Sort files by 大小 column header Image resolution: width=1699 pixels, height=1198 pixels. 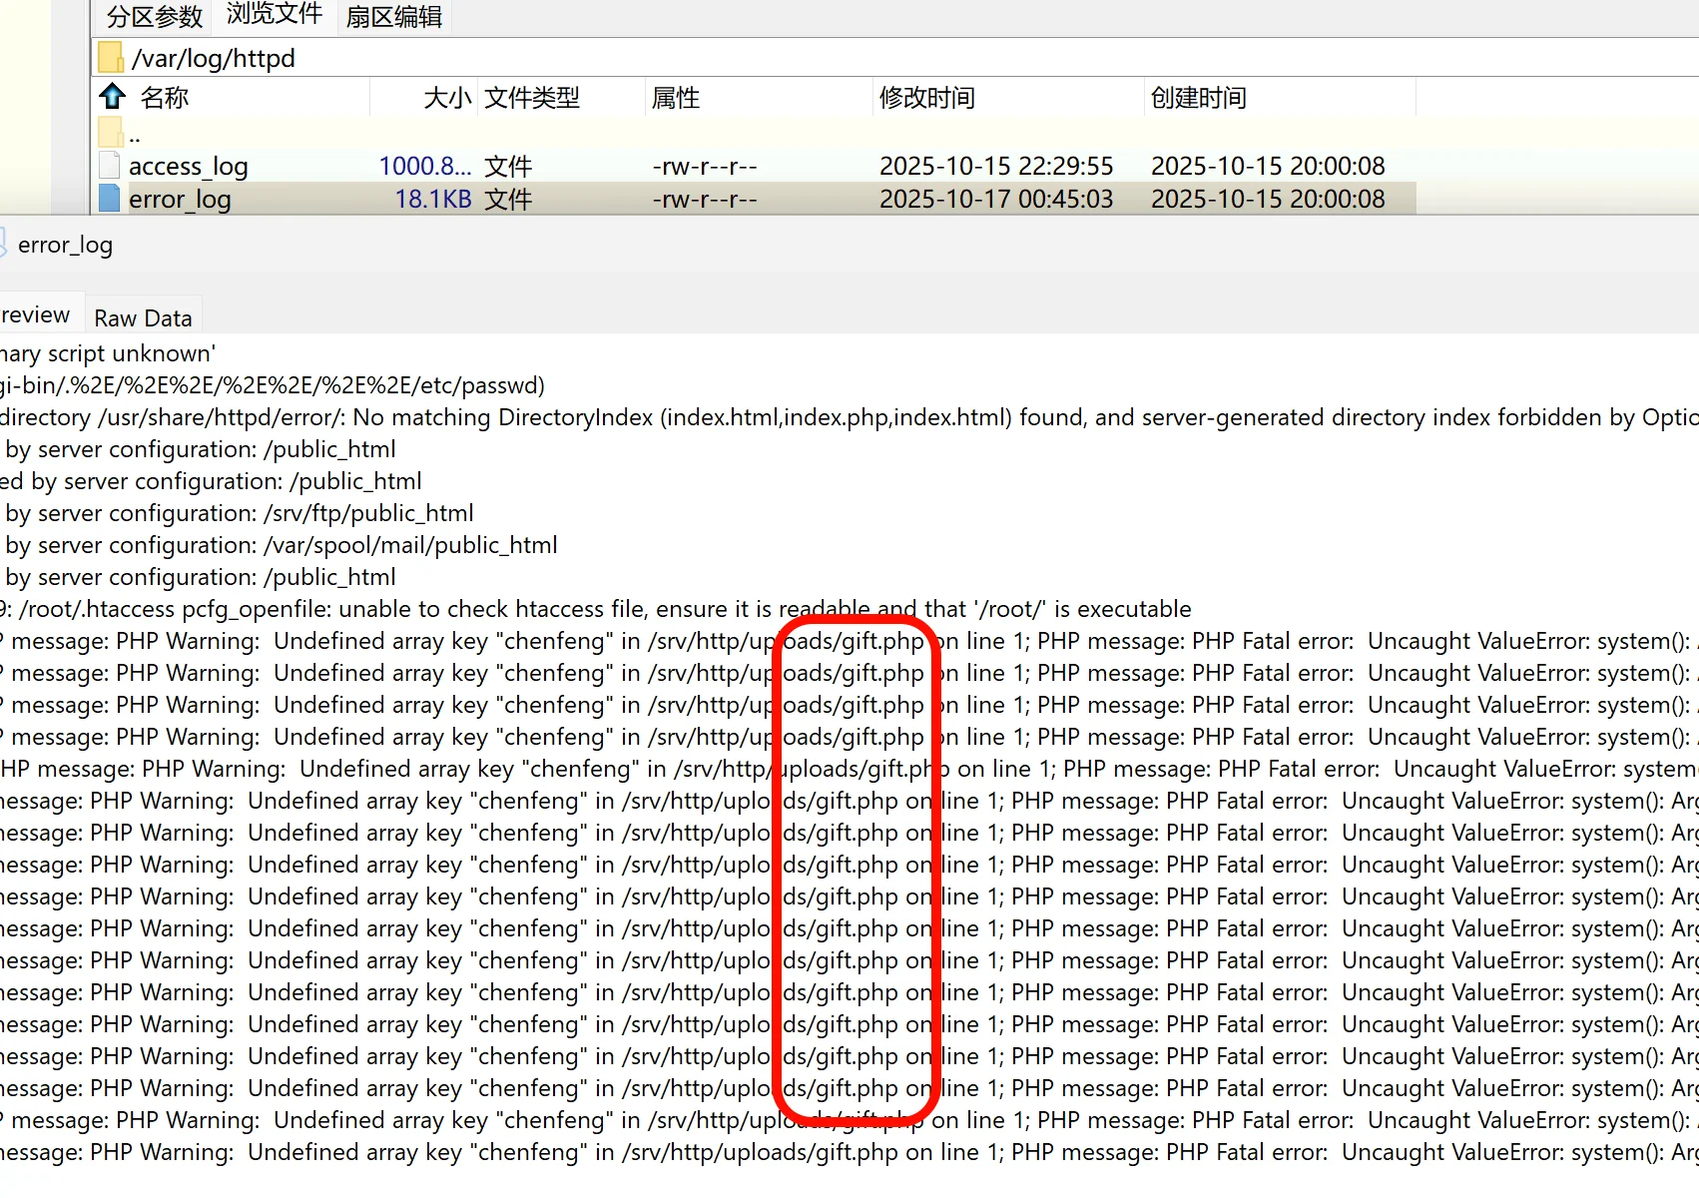pyautogui.click(x=446, y=98)
